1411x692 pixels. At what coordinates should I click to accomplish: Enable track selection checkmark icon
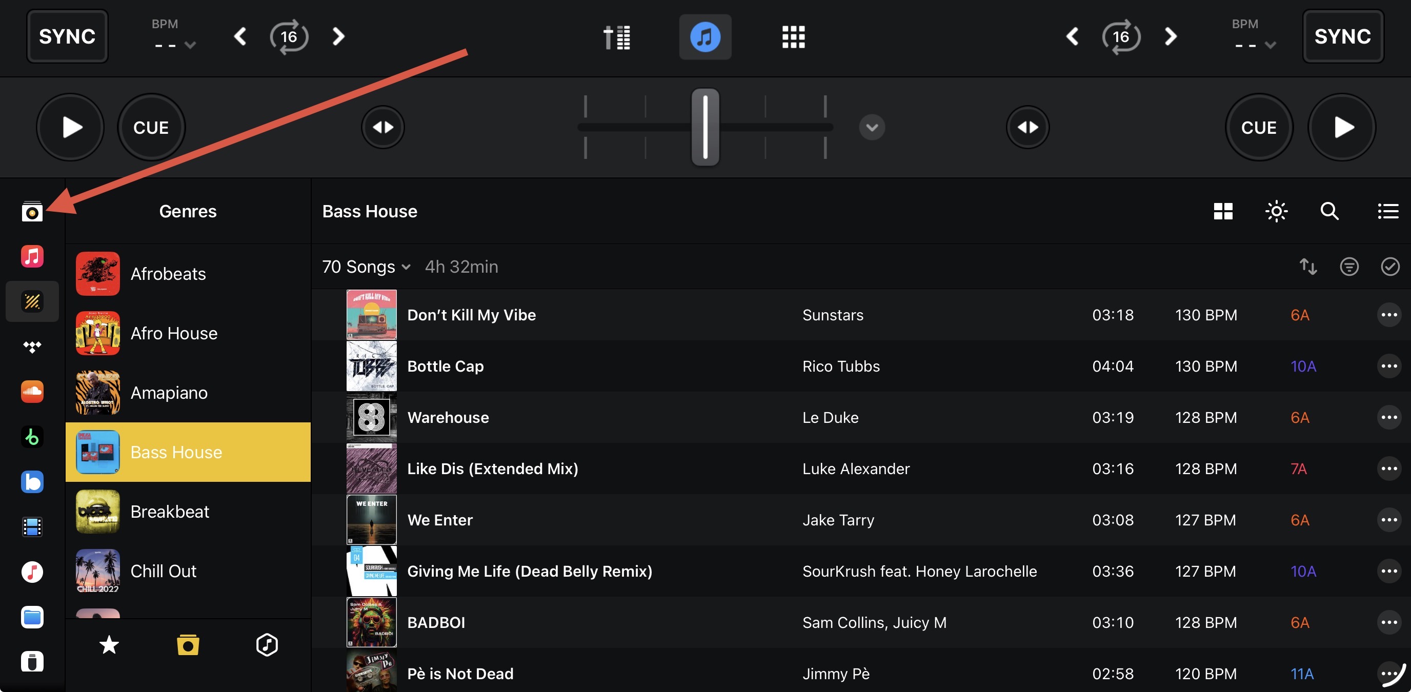(1389, 267)
